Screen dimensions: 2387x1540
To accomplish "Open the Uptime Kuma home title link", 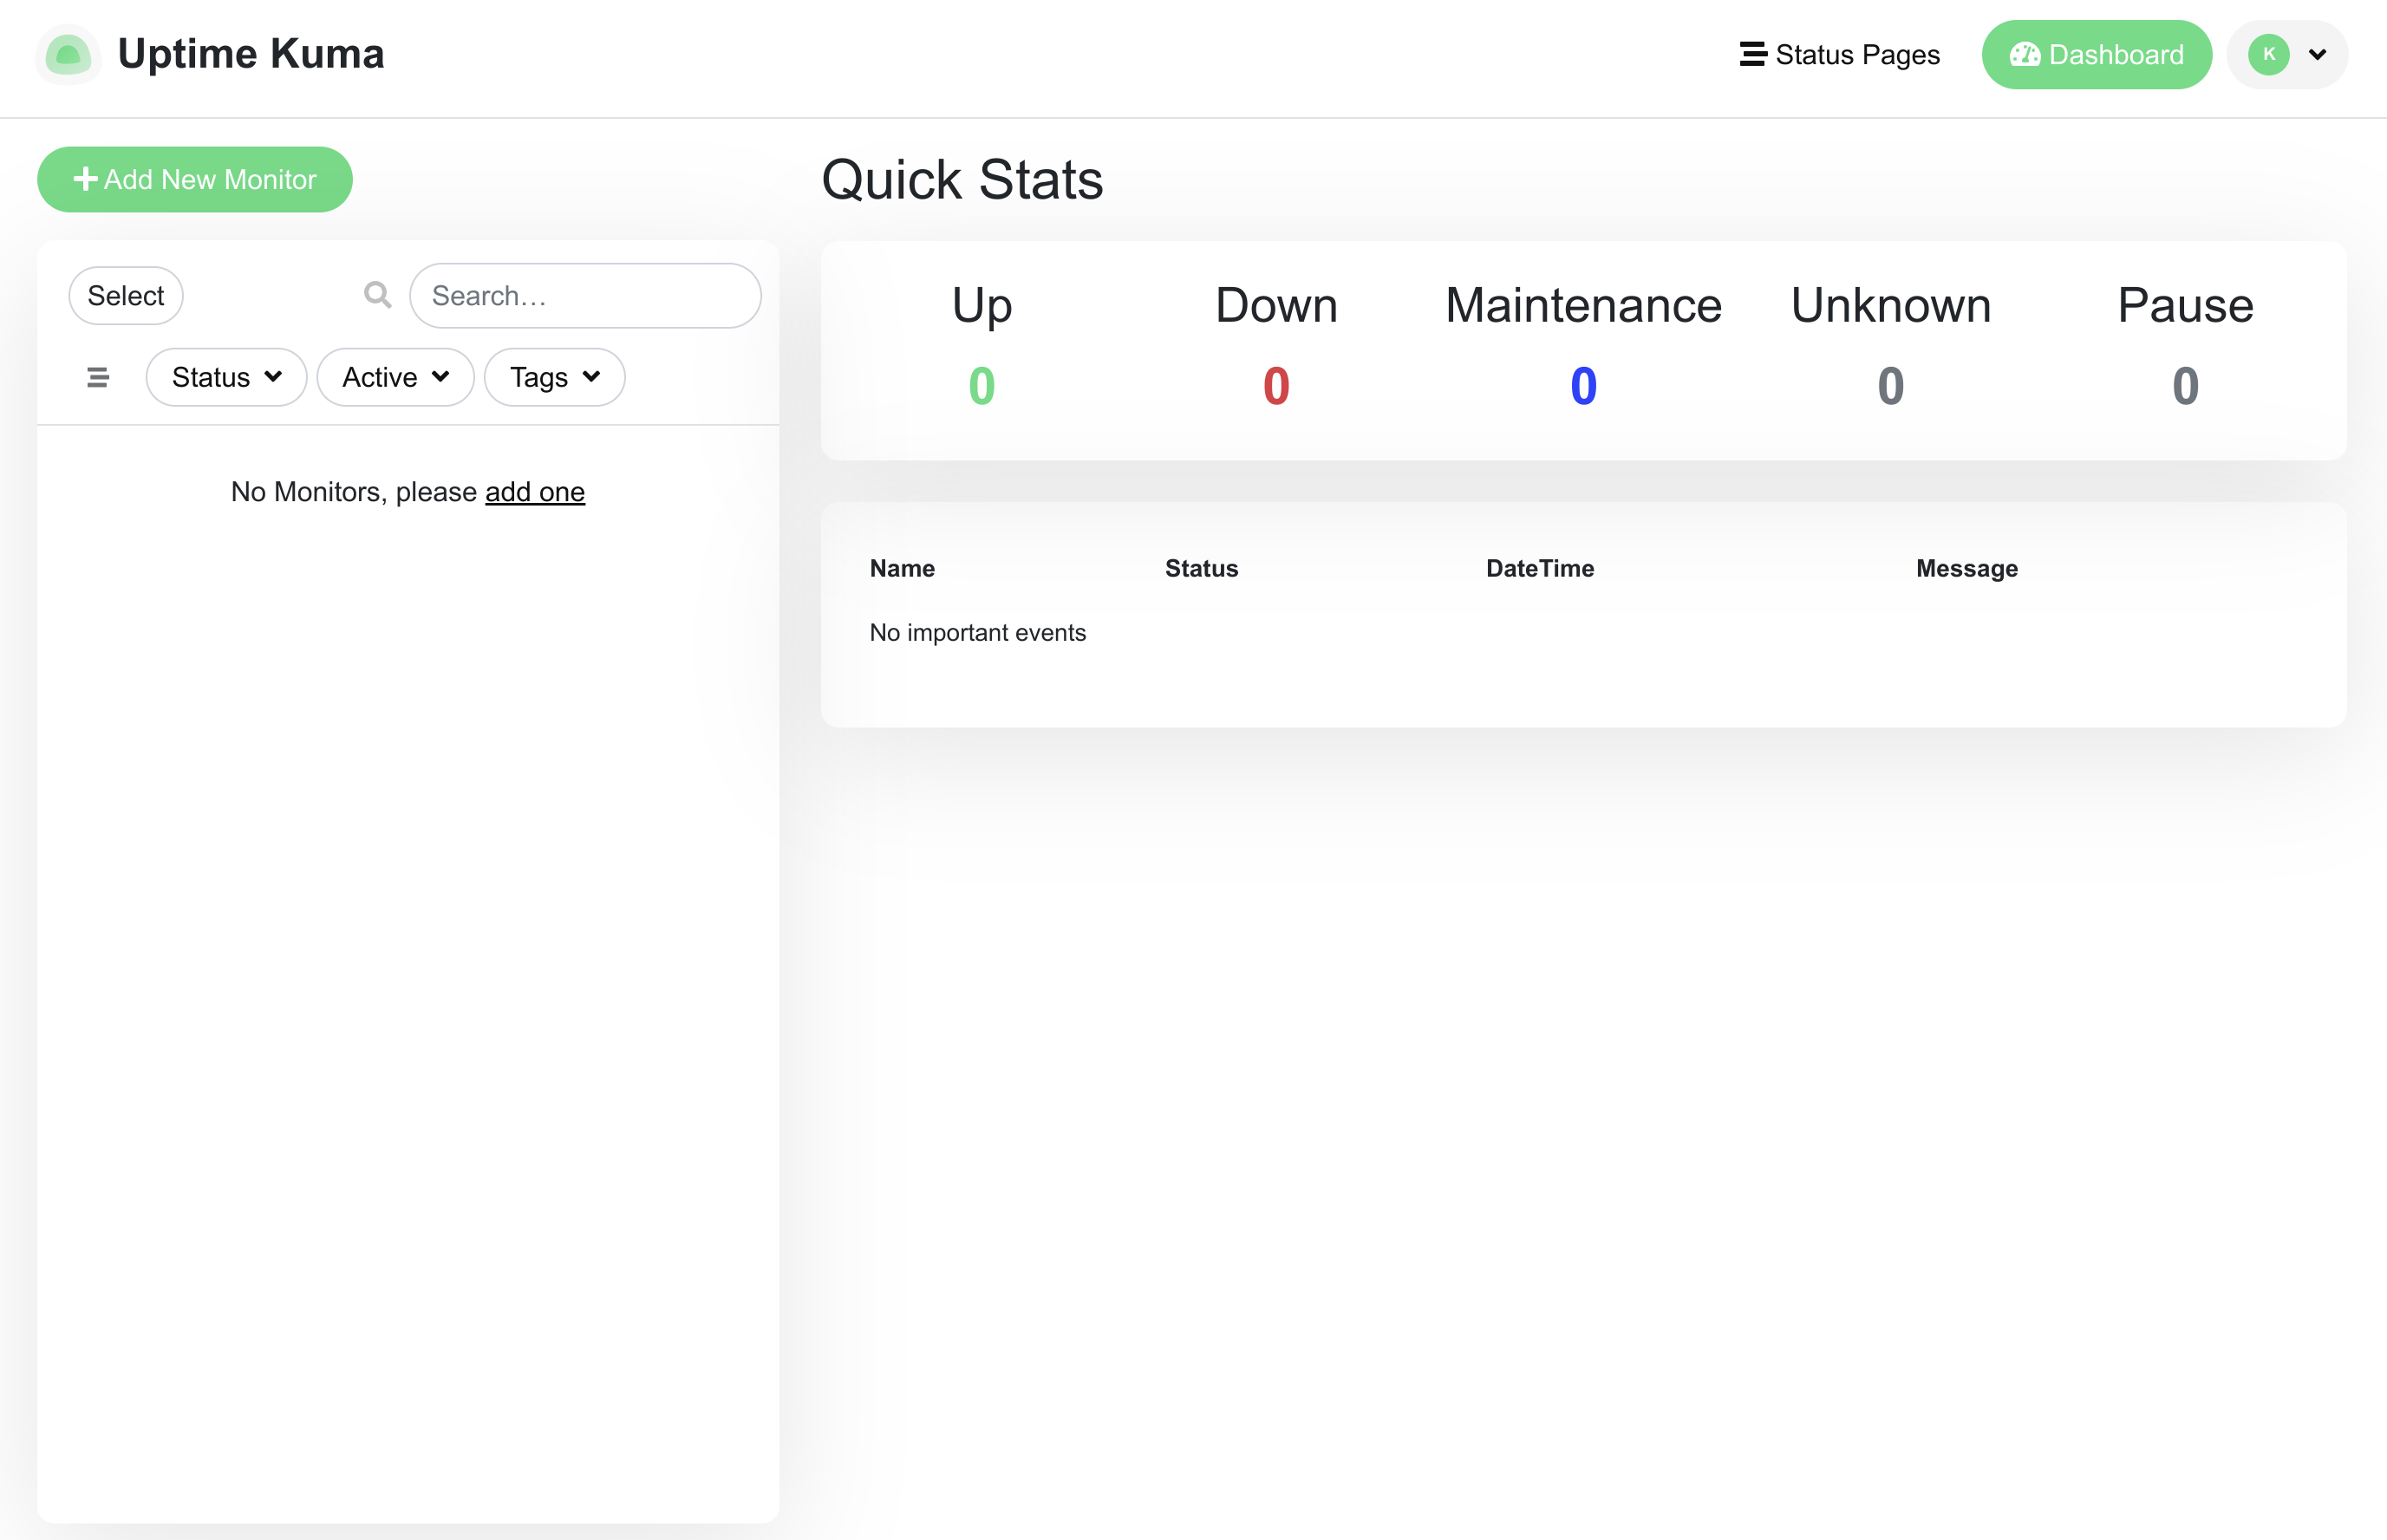I will coord(251,54).
